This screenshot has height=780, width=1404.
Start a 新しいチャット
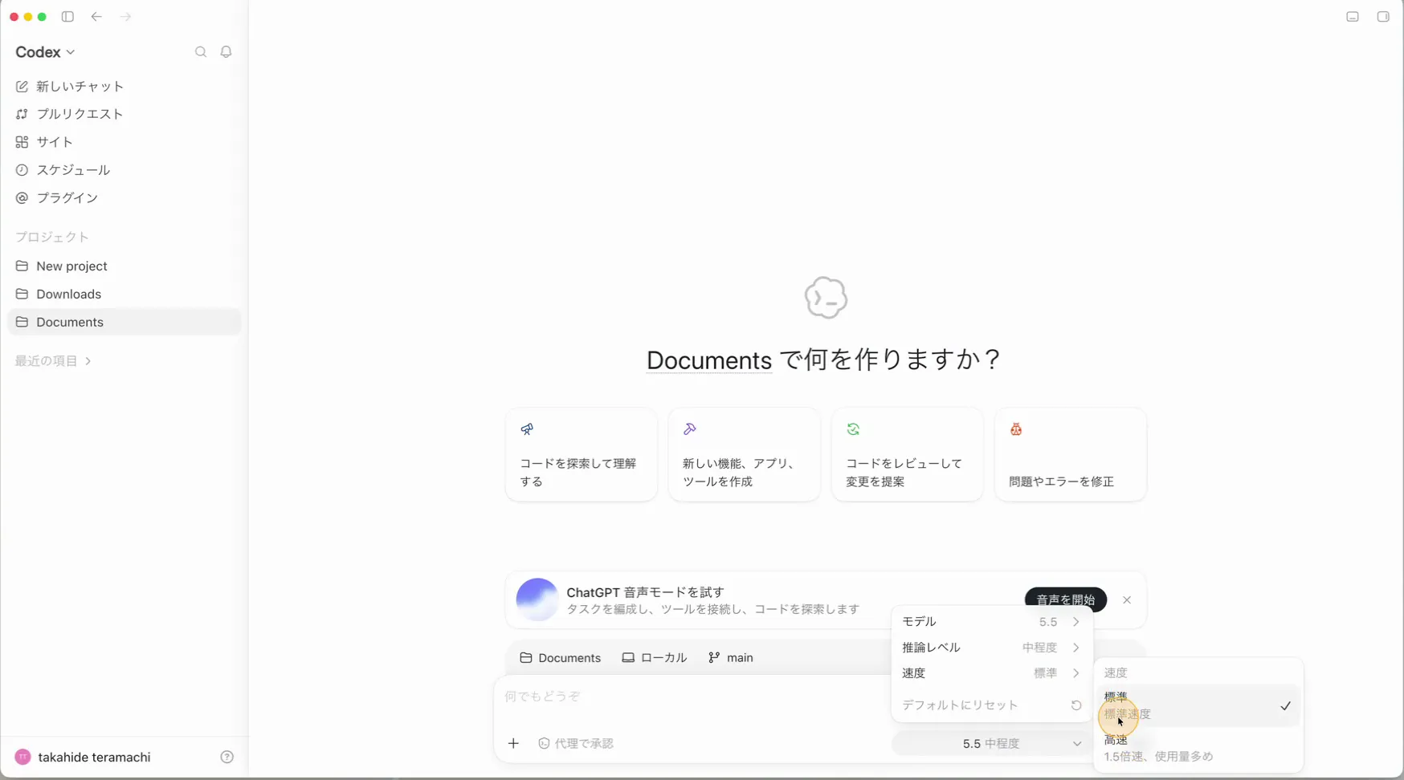pyautogui.click(x=124, y=87)
